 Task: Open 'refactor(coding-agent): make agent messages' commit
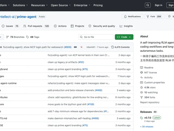tap(79, 83)
